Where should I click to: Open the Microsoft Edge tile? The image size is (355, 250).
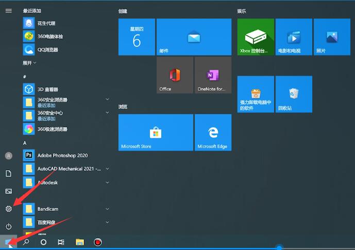[x=213, y=133]
